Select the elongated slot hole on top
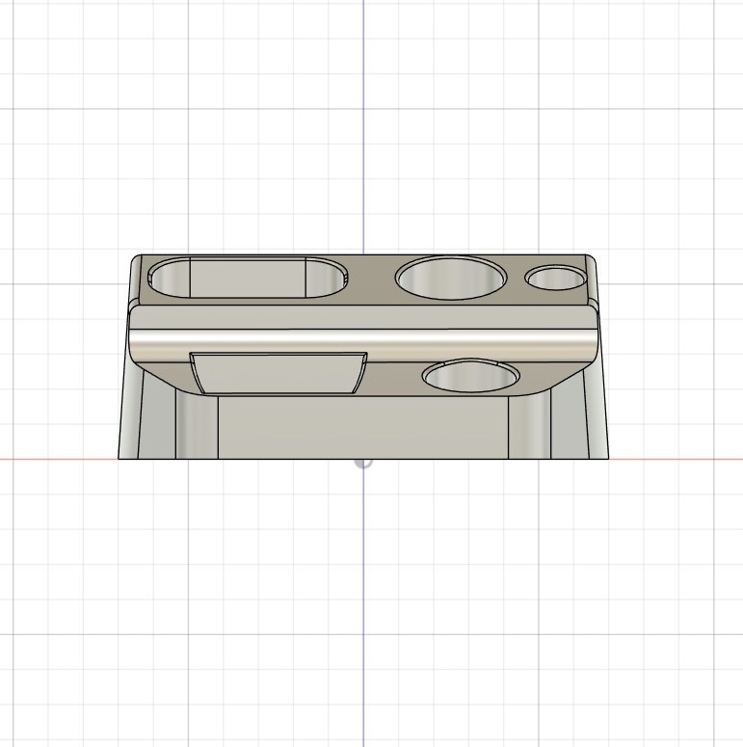Screen dimensions: 743x747 (x=247, y=279)
